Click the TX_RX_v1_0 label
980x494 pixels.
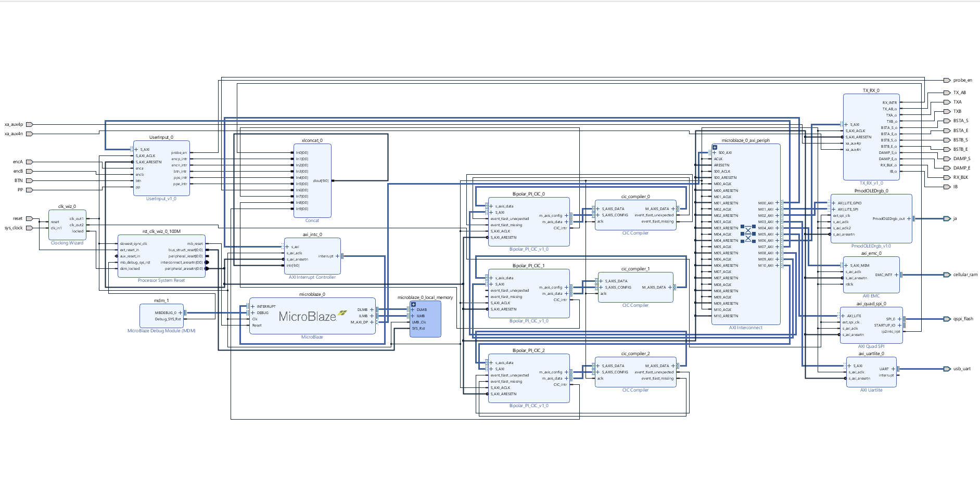[871, 184]
